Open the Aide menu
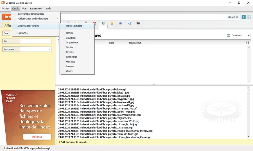This screenshot has height=151, width=253. 48,8
